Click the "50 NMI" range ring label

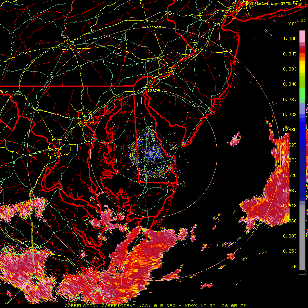point(154,90)
